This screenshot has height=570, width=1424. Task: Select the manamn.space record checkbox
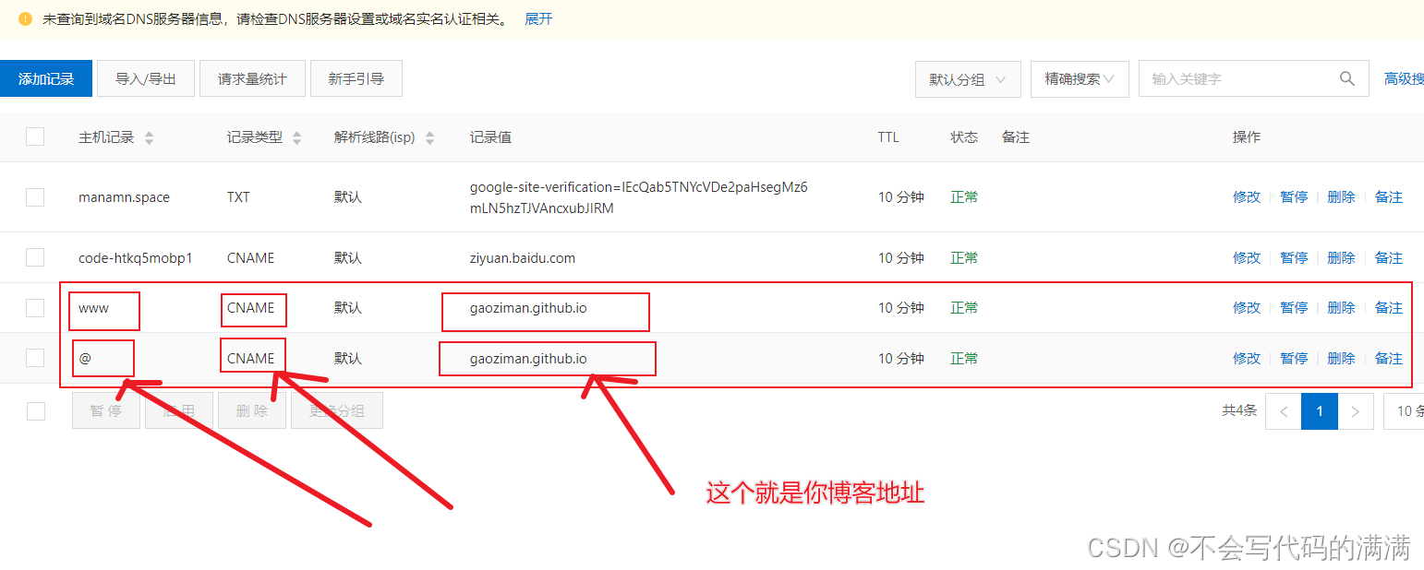[x=35, y=197]
